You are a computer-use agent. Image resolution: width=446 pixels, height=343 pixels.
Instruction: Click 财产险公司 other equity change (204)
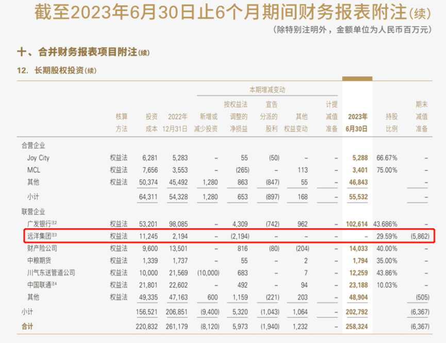click(x=302, y=248)
